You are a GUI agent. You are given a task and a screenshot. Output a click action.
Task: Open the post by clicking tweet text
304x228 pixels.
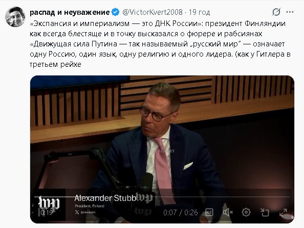[160, 44]
